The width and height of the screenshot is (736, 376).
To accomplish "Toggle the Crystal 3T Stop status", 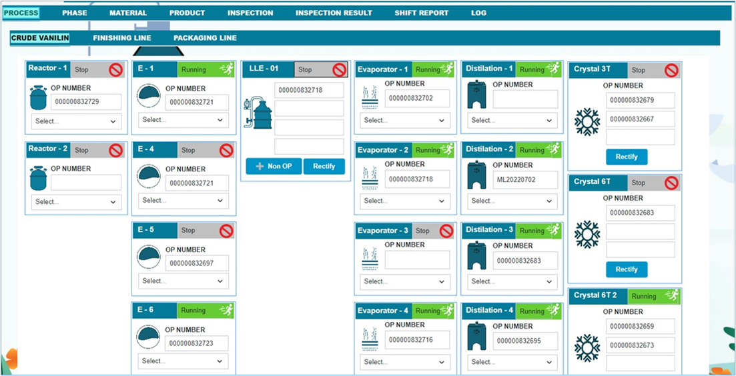I will click(653, 70).
